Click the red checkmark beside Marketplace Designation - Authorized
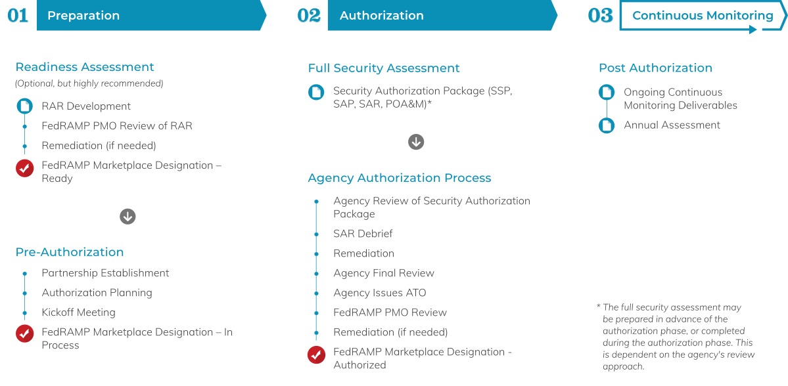 (316, 355)
